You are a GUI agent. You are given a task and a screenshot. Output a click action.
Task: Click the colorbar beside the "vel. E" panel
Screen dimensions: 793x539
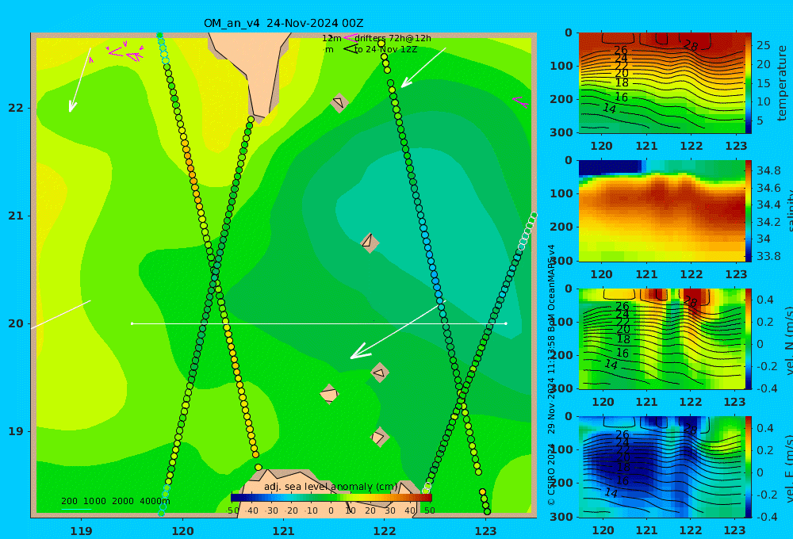(x=748, y=467)
